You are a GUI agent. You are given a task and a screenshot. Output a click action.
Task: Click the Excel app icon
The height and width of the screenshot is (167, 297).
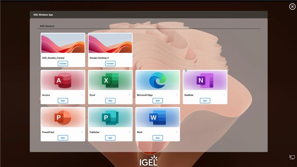(x=110, y=80)
